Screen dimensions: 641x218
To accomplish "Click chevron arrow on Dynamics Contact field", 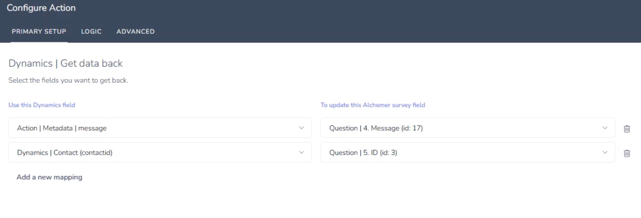I will 301,152.
